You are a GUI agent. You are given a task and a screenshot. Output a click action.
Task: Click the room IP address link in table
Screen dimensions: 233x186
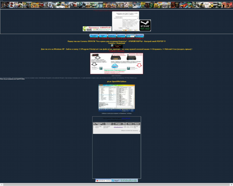pyautogui.click(x=118, y=127)
